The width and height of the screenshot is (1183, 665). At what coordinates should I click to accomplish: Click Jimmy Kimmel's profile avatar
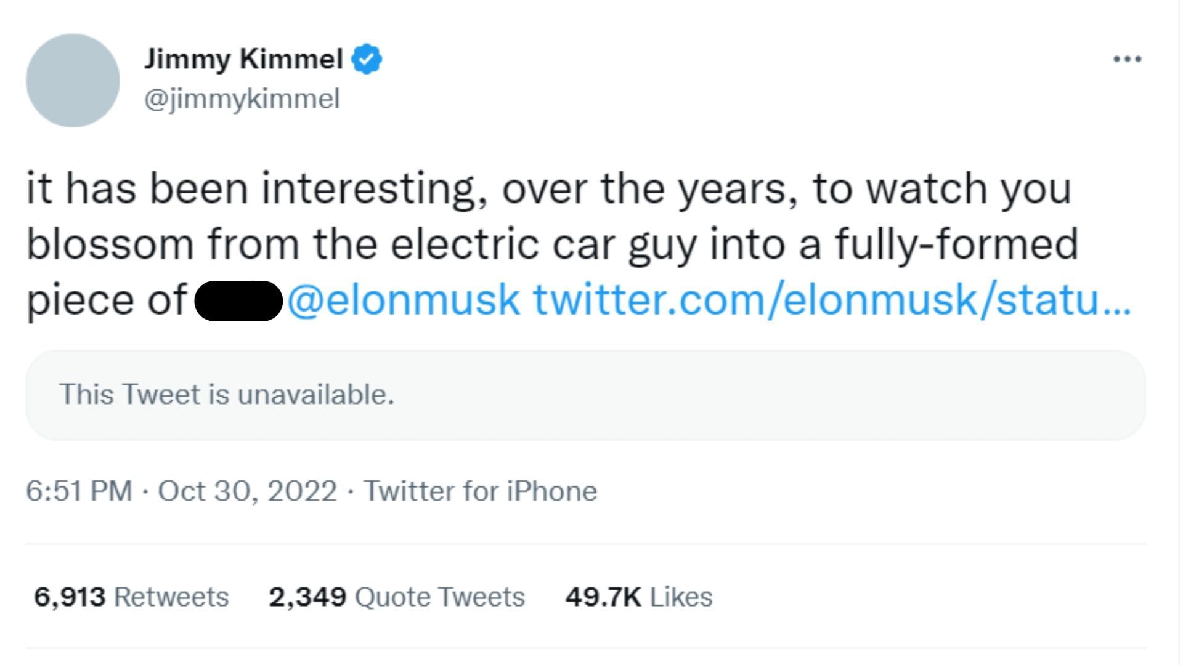click(73, 80)
